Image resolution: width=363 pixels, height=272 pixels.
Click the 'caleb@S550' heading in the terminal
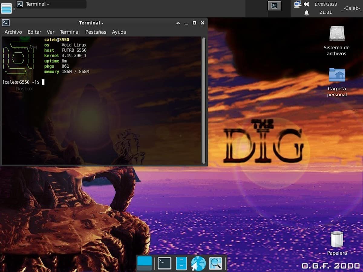57,40
